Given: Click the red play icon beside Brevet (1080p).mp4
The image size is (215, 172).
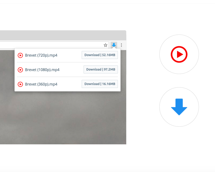Looking at the screenshot, I should point(20,70).
